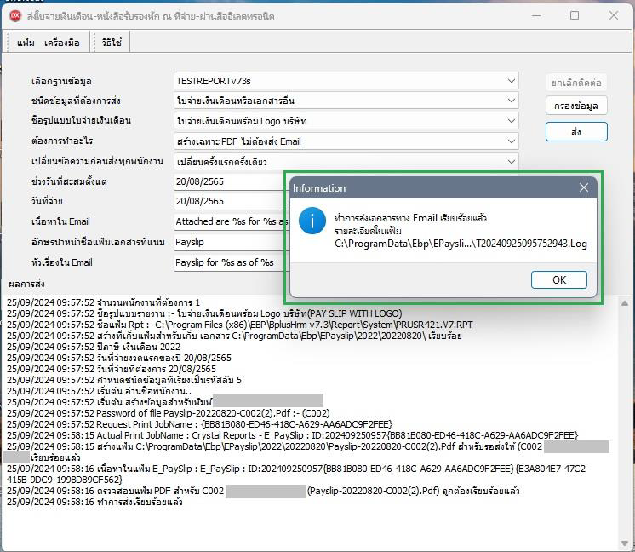Maximize the payslip sender window
The width and height of the screenshot is (635, 552).
(574, 15)
